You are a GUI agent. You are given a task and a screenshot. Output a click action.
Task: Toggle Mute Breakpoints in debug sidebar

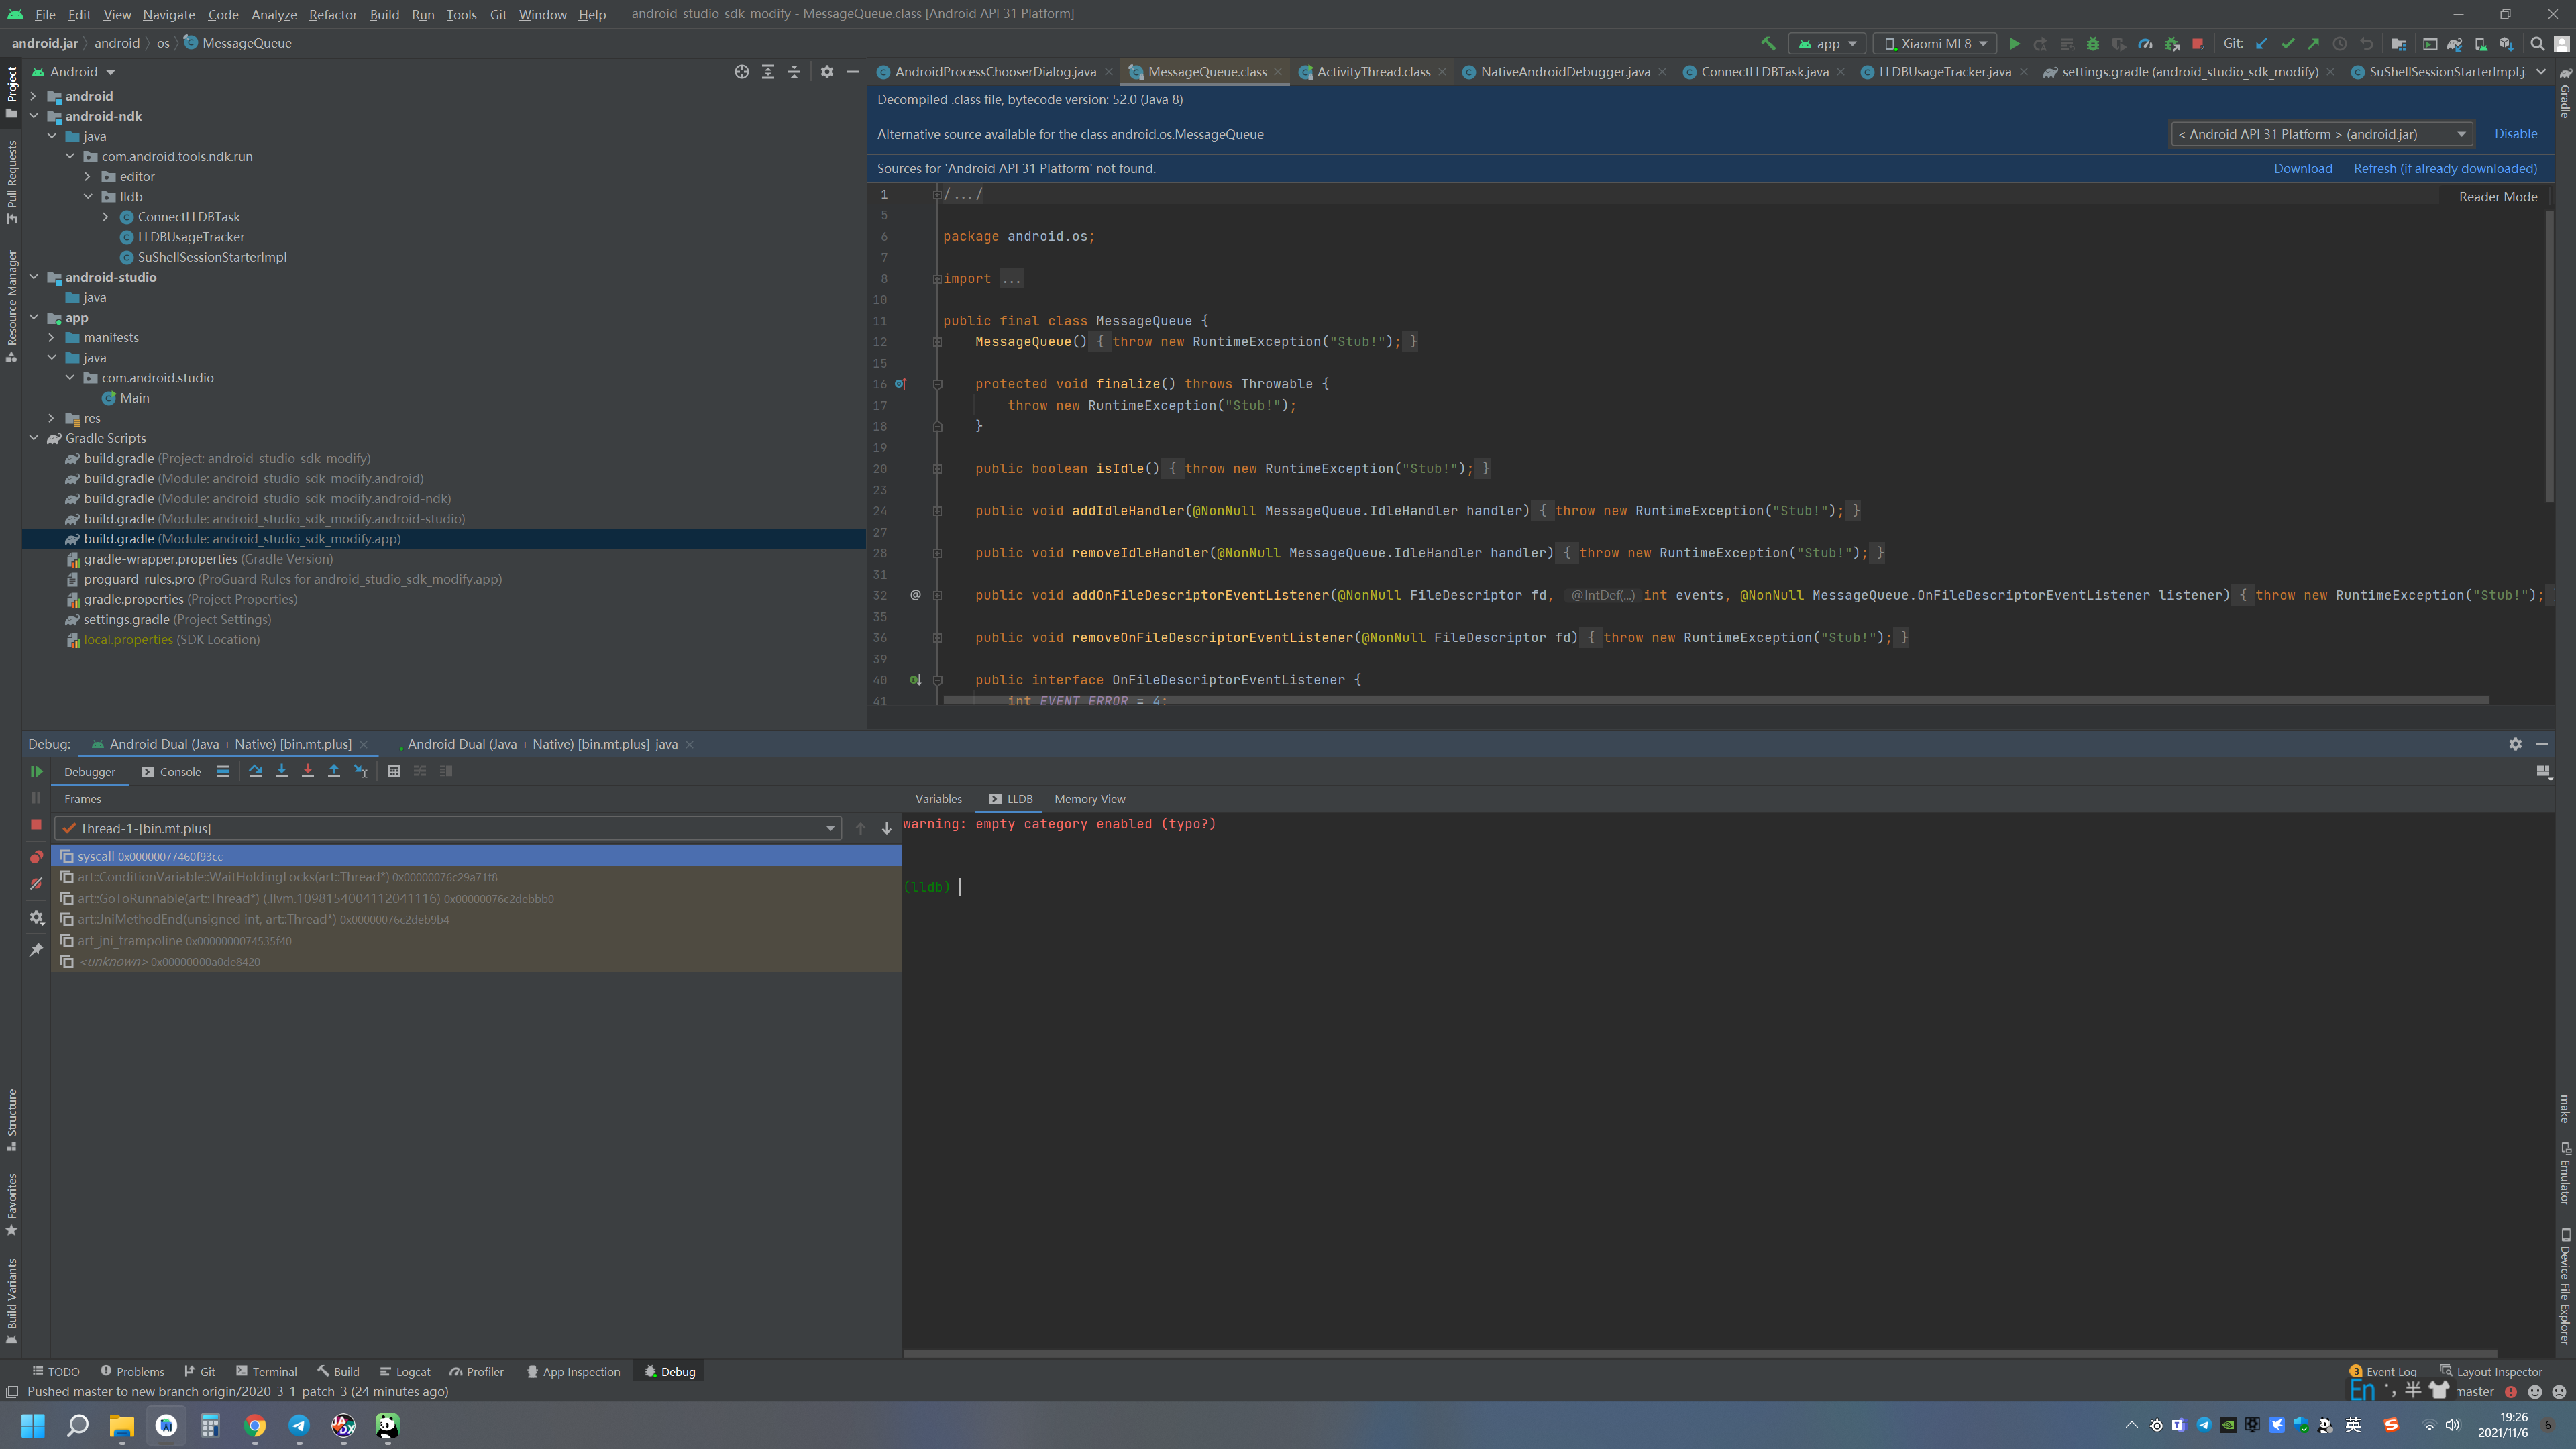(36, 884)
